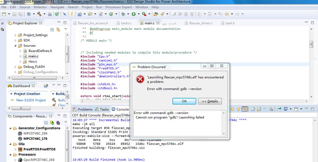This screenshot has height=162, width=318.
Task: Toggle Show Whitespace Characters pilcrow icon
Action: [192, 14]
